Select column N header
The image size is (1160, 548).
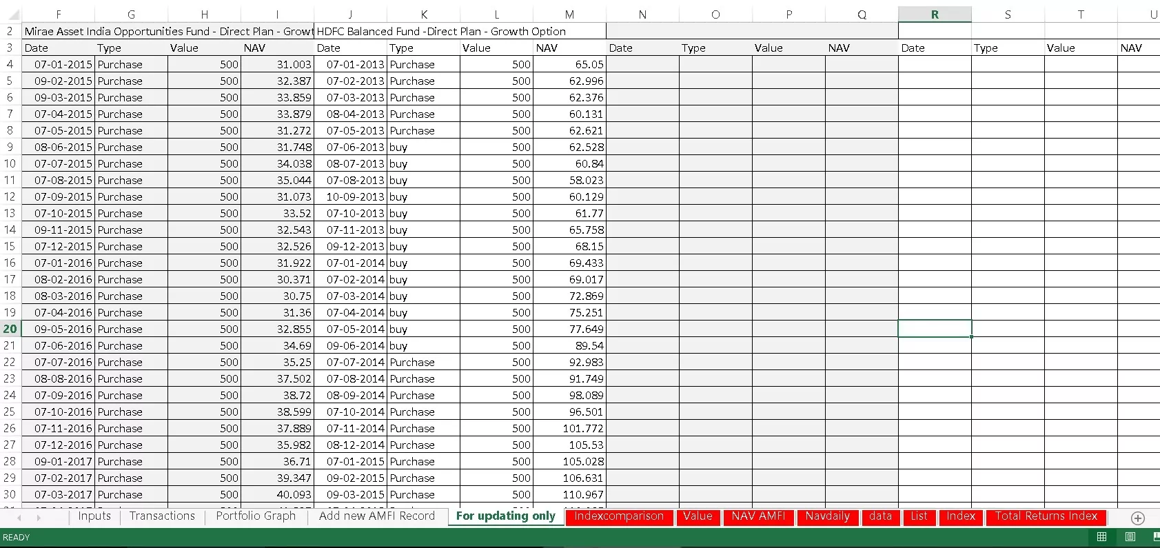642,14
